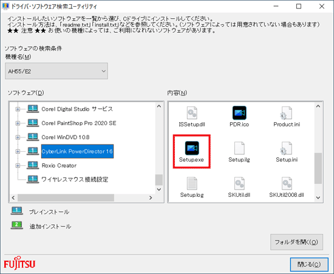The height and width of the screenshot is (274, 334).
Task: Click the contents pane scroll down arrow
Action: click(x=318, y=197)
